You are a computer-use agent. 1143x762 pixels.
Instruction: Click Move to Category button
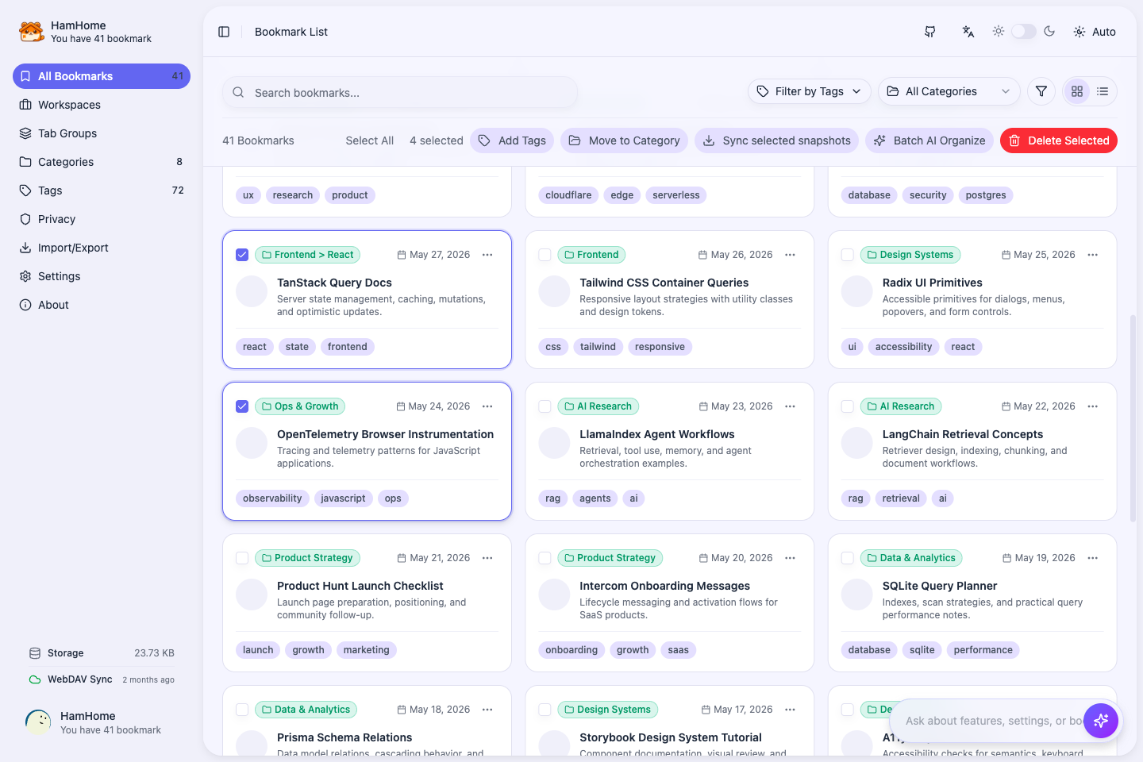pos(624,140)
